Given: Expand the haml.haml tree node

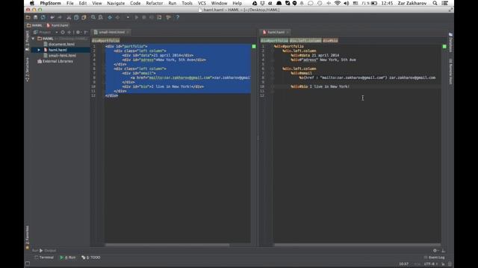Looking at the screenshot, I should (x=39, y=50).
